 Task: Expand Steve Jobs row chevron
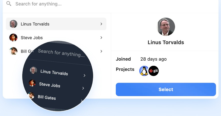(x=101, y=38)
